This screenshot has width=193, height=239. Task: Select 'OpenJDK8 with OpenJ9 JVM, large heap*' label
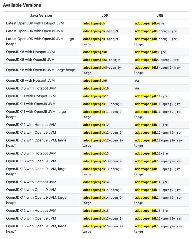click(x=41, y=70)
